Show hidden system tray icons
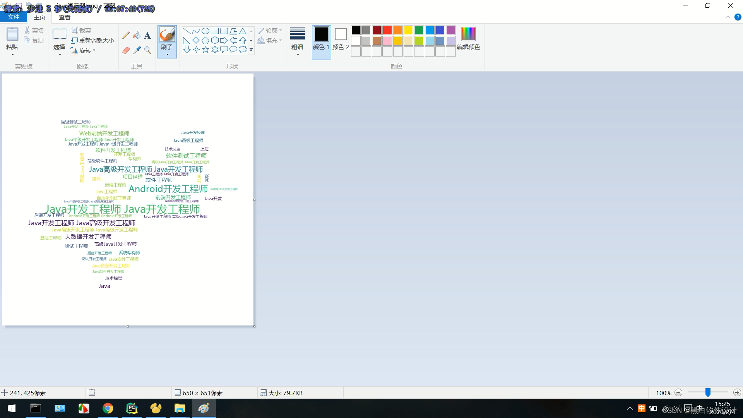This screenshot has width=743, height=418. click(630, 408)
